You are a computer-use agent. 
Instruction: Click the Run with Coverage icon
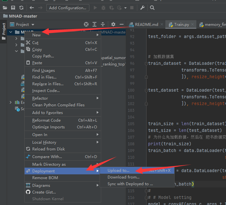point(111,8)
